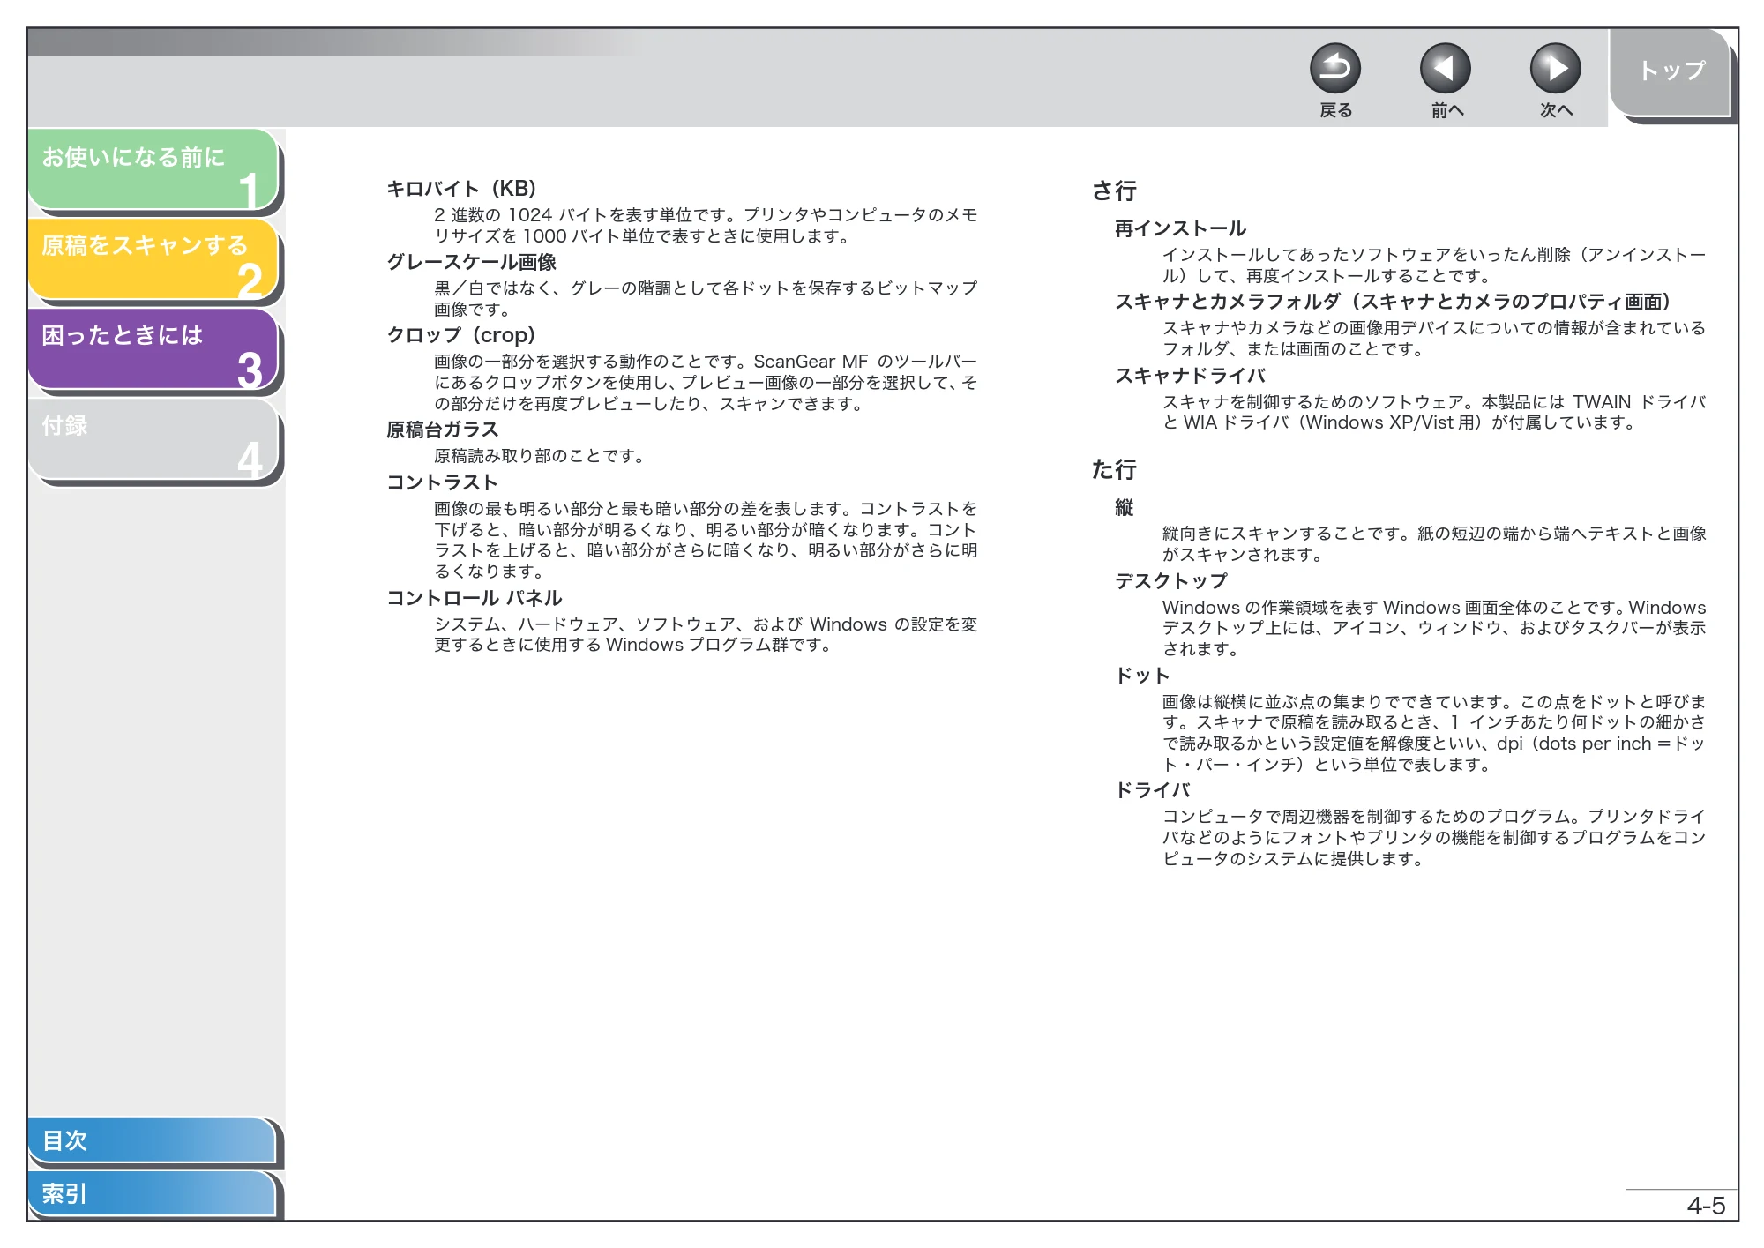Click the ドライバ term heading
The image size is (1764, 1248).
1153,790
